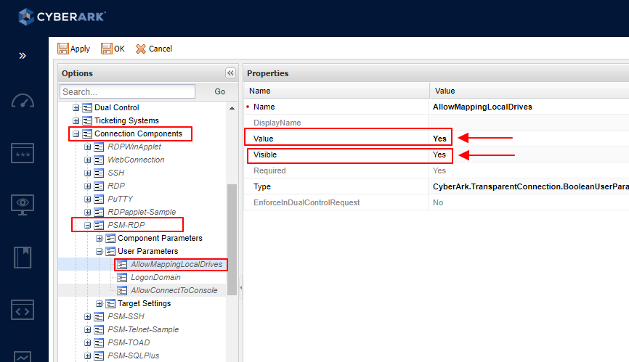Select RDPapplet-Sample tree item
This screenshot has height=362, width=629.
[142, 212]
